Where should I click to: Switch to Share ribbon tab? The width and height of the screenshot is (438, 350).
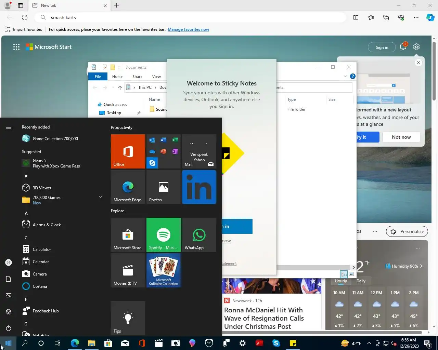click(137, 77)
